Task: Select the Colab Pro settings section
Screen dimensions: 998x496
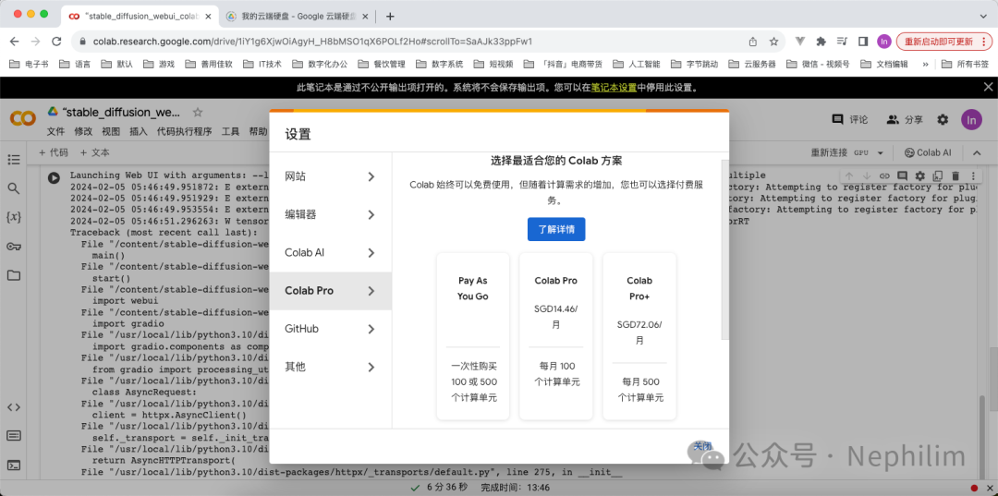Action: click(x=330, y=291)
